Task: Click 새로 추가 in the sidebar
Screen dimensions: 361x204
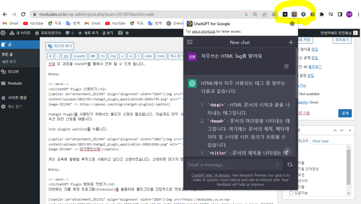Action: (9, 62)
